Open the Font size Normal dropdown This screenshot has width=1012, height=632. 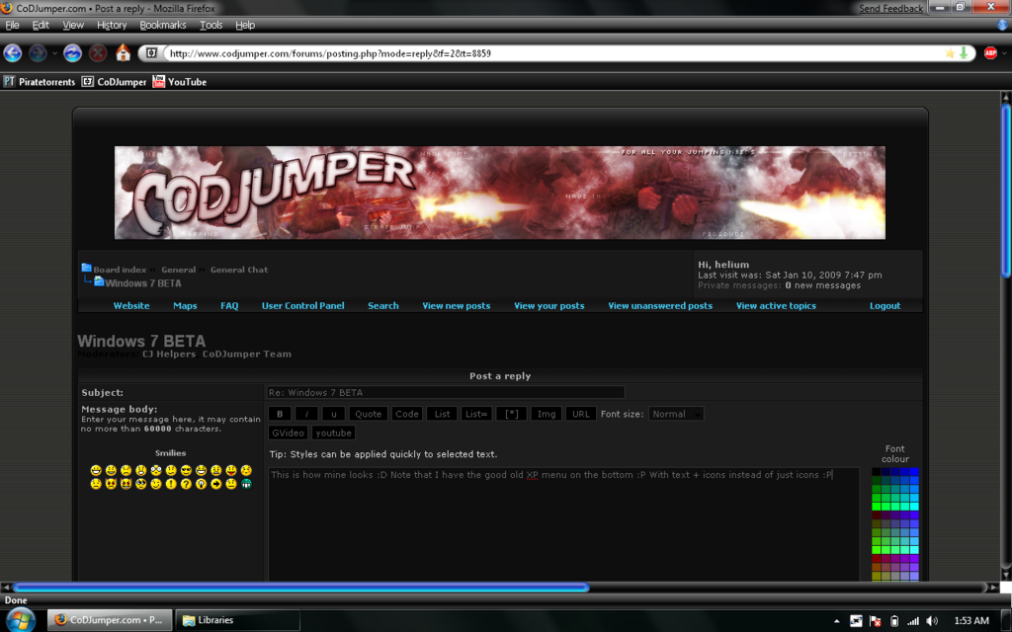[676, 414]
